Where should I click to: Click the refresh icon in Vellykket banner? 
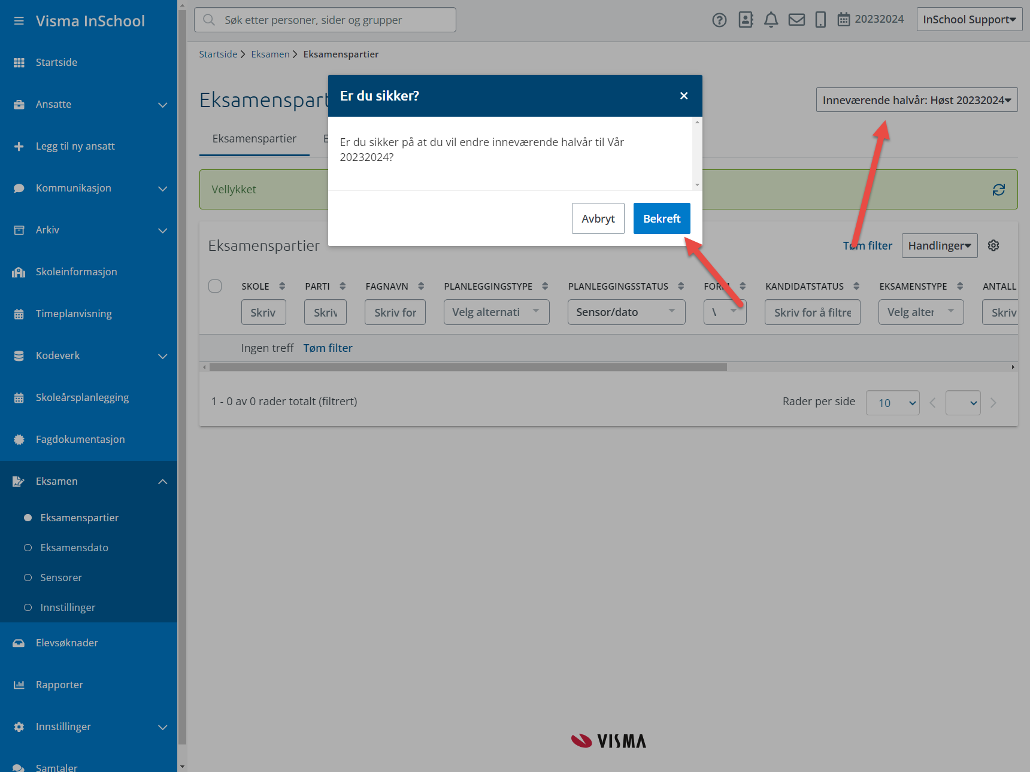[998, 190]
